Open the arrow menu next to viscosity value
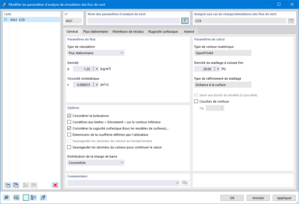The image size is (299, 204). pos(97,85)
